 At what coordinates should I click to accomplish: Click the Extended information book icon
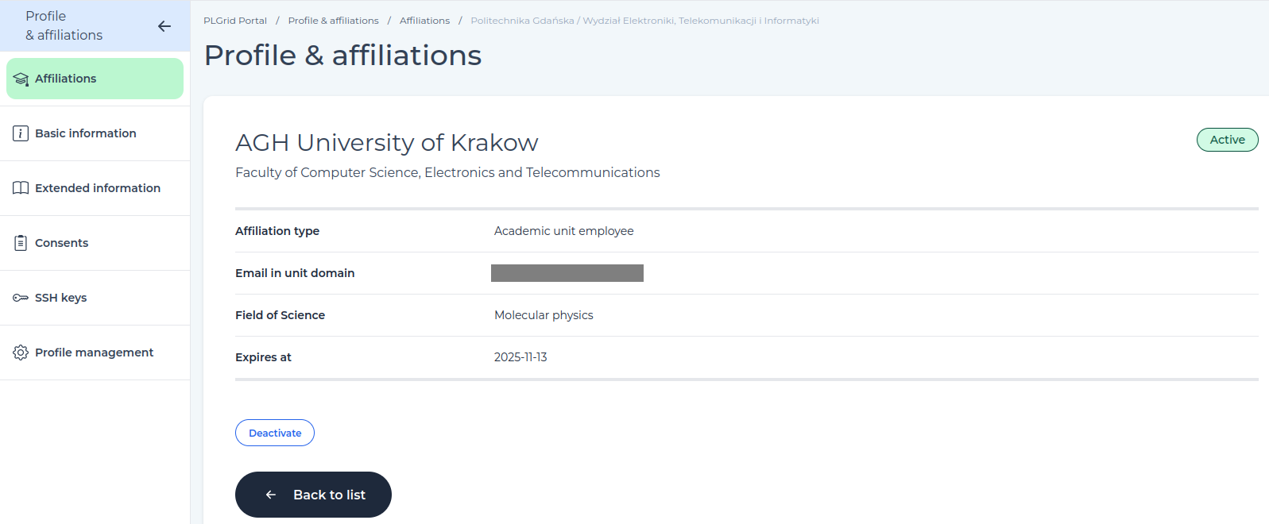[x=21, y=188]
